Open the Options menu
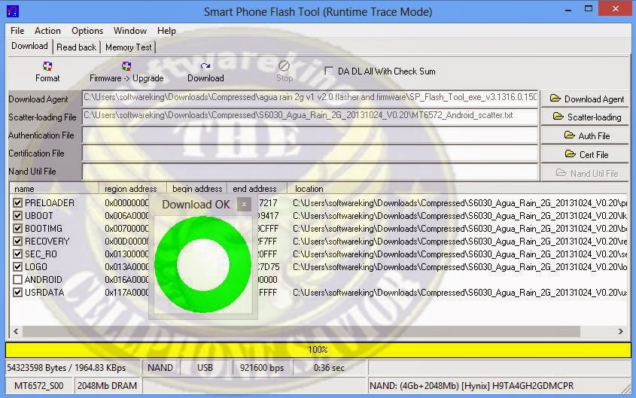Viewport: 636px width, 398px height. [87, 31]
